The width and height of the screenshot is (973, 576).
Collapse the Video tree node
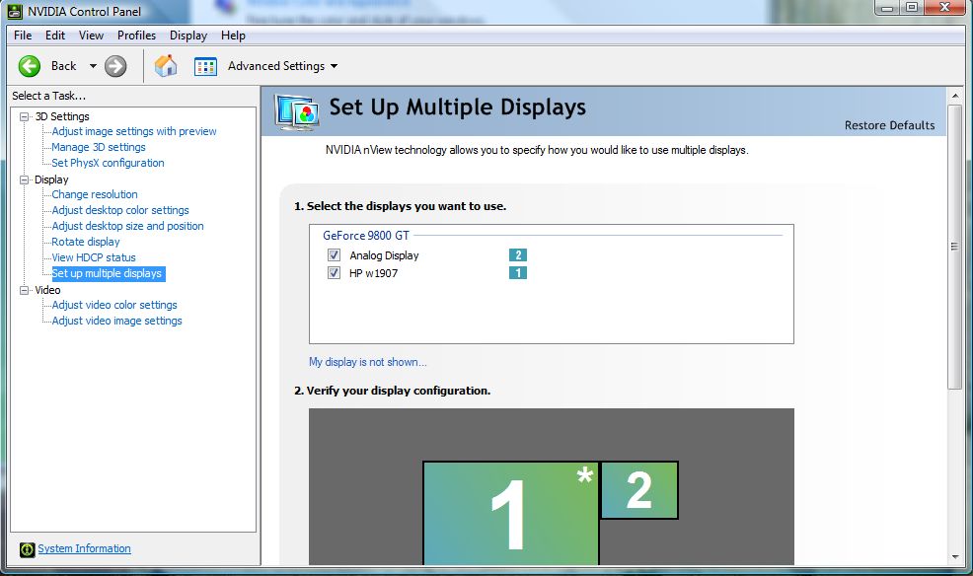coord(25,290)
